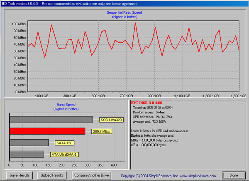Click the Average read 72.5 MB/s line
Image resolution: width=249 pixels, height=181 pixels.
tap(149, 123)
